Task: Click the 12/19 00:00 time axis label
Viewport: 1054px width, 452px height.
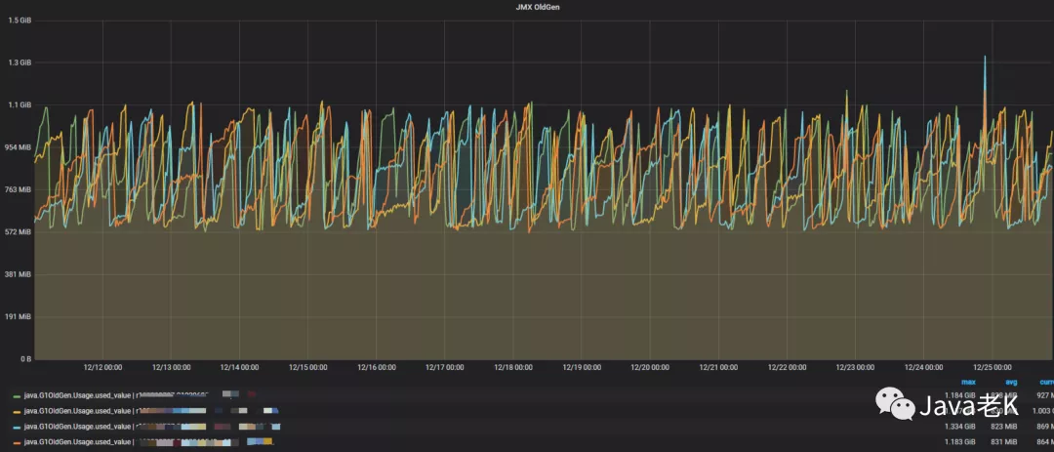Action: point(582,368)
